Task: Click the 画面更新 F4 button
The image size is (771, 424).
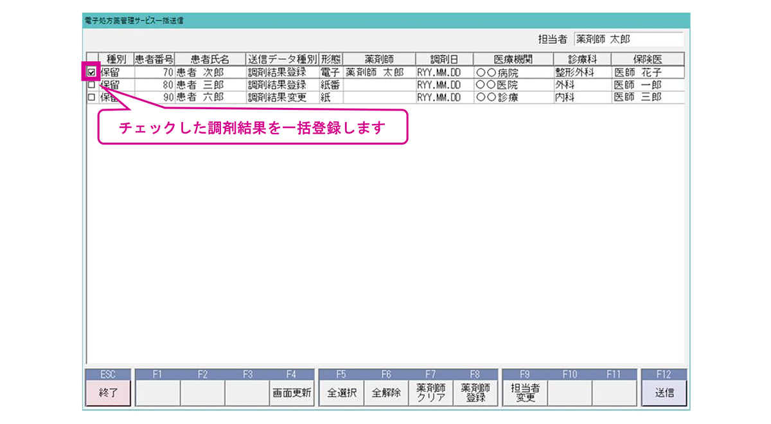Action: point(291,393)
